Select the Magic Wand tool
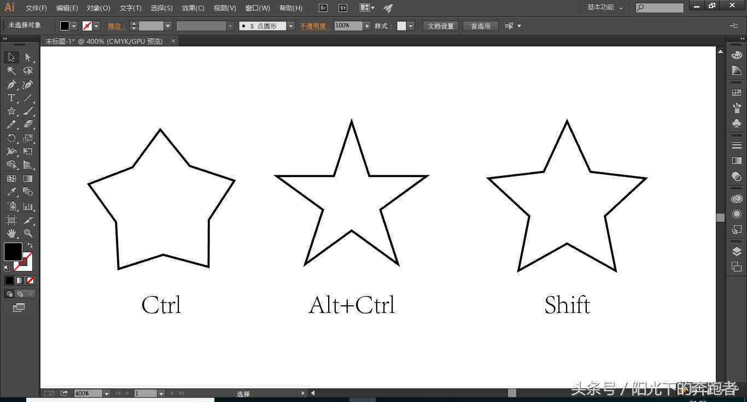 pyautogui.click(x=11, y=71)
